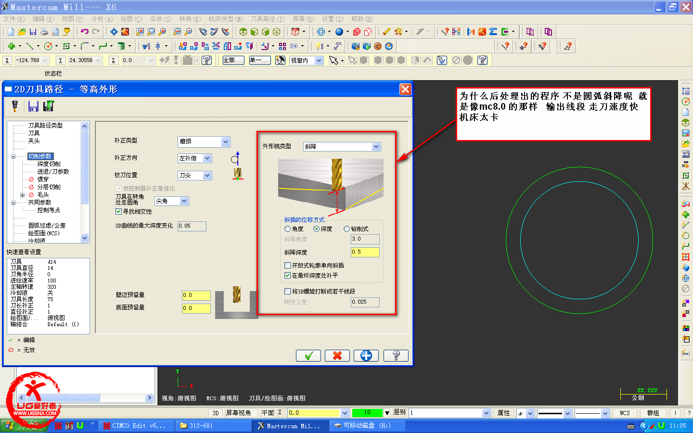The width and height of the screenshot is (693, 433).
Task: Open a file with the folder toolbar icon
Action: tap(22, 32)
